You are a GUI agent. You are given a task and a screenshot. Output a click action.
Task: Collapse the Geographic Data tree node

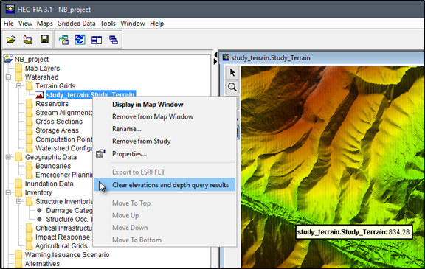[8, 157]
